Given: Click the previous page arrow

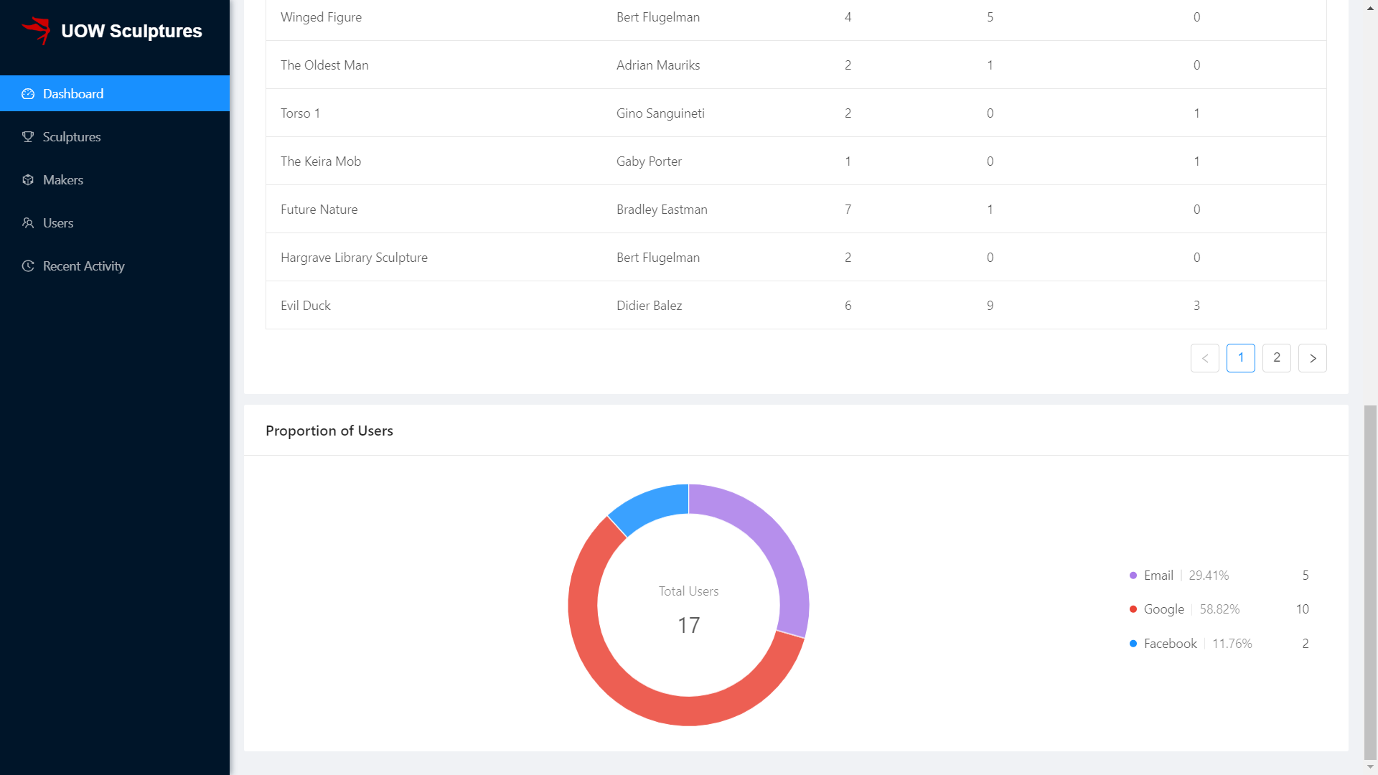Looking at the screenshot, I should click(x=1205, y=357).
